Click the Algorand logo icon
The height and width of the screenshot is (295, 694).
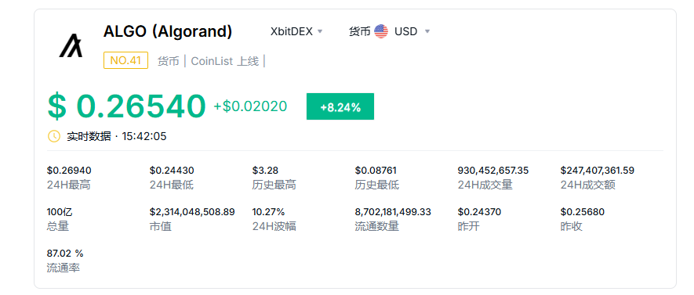tap(71, 46)
